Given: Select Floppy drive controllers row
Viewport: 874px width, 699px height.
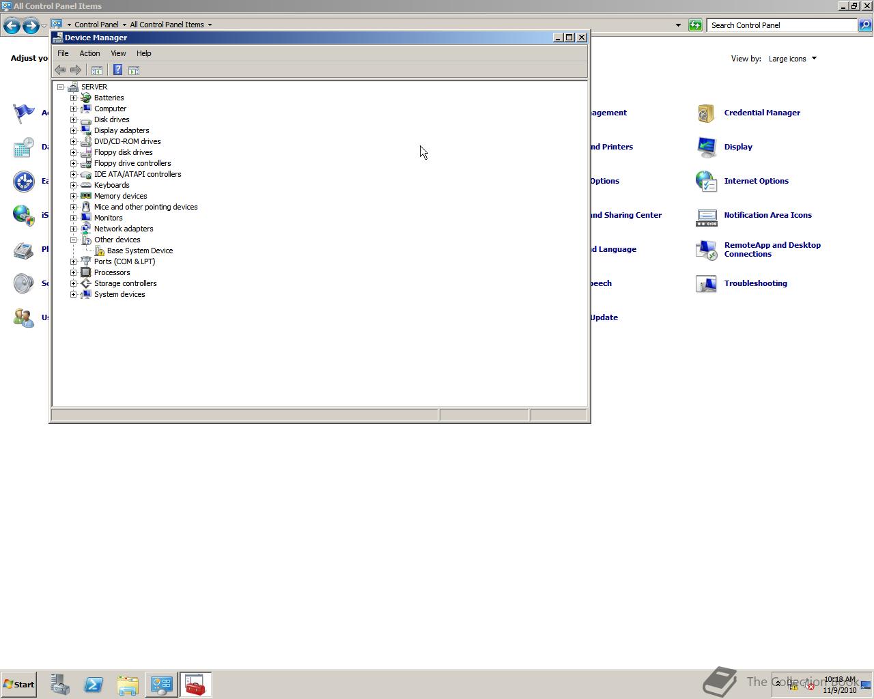Looking at the screenshot, I should [x=132, y=163].
